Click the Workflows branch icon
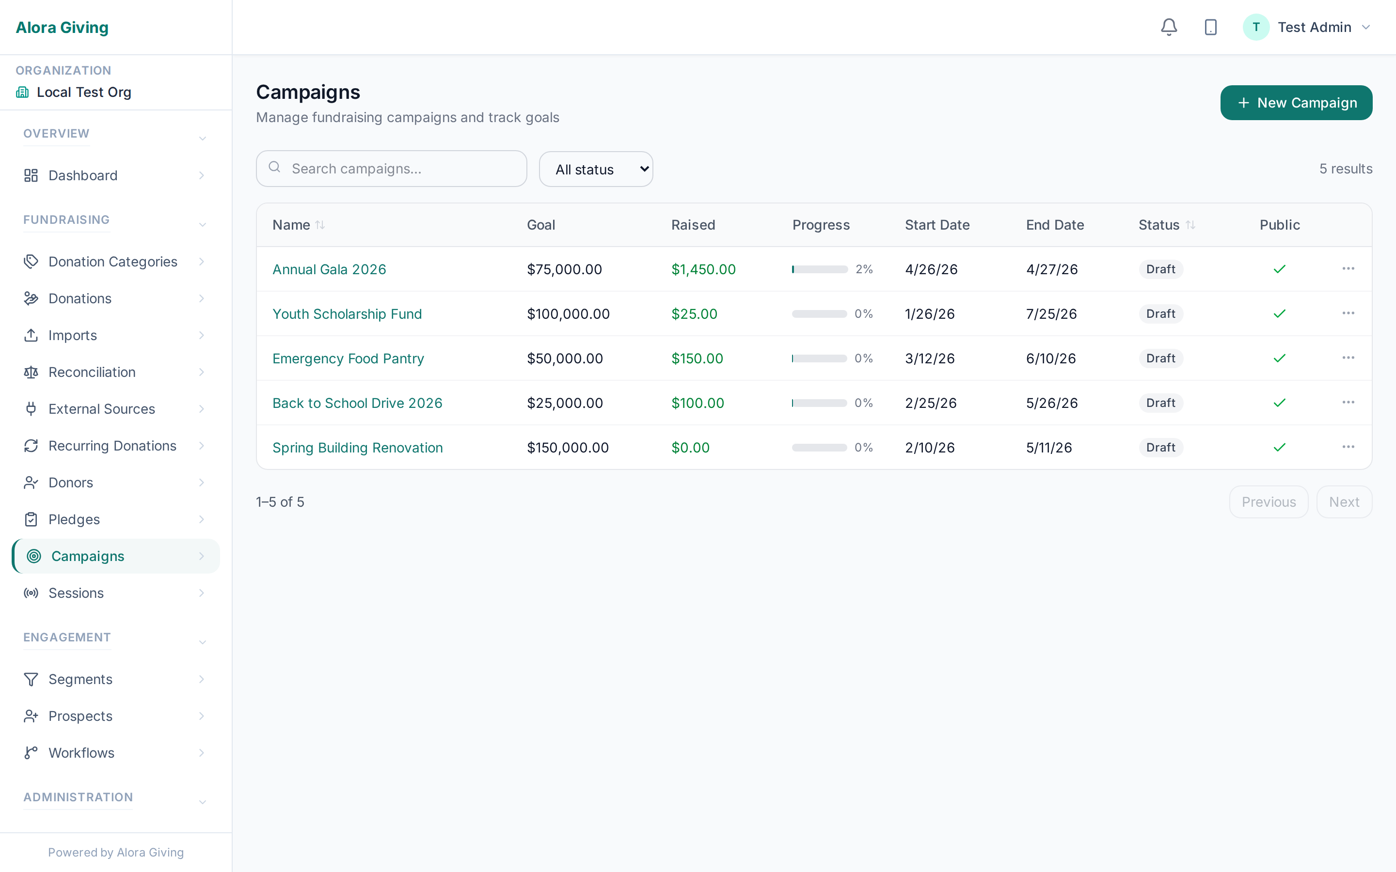1396x872 pixels. pos(31,753)
